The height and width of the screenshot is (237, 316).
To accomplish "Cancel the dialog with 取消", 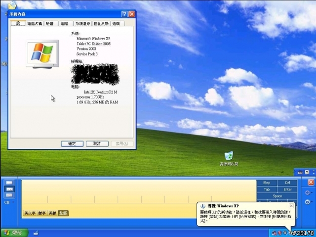I will [97, 144].
